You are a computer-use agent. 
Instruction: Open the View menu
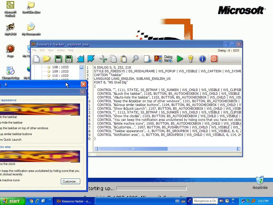[x=51, y=50]
